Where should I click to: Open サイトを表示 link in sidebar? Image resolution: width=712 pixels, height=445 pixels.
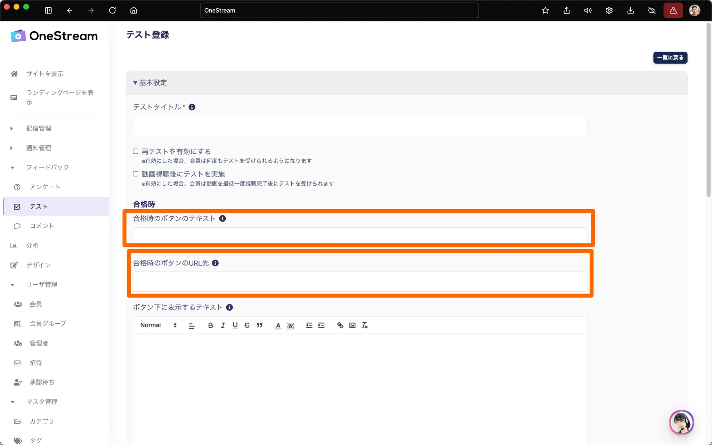[45, 74]
